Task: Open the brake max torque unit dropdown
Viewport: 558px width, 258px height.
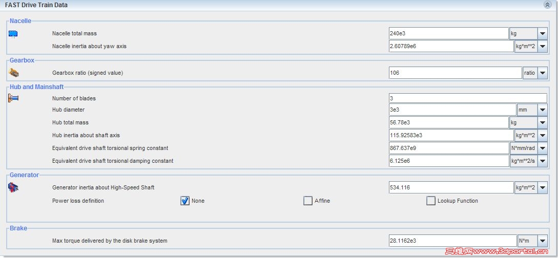Action: (x=542, y=241)
